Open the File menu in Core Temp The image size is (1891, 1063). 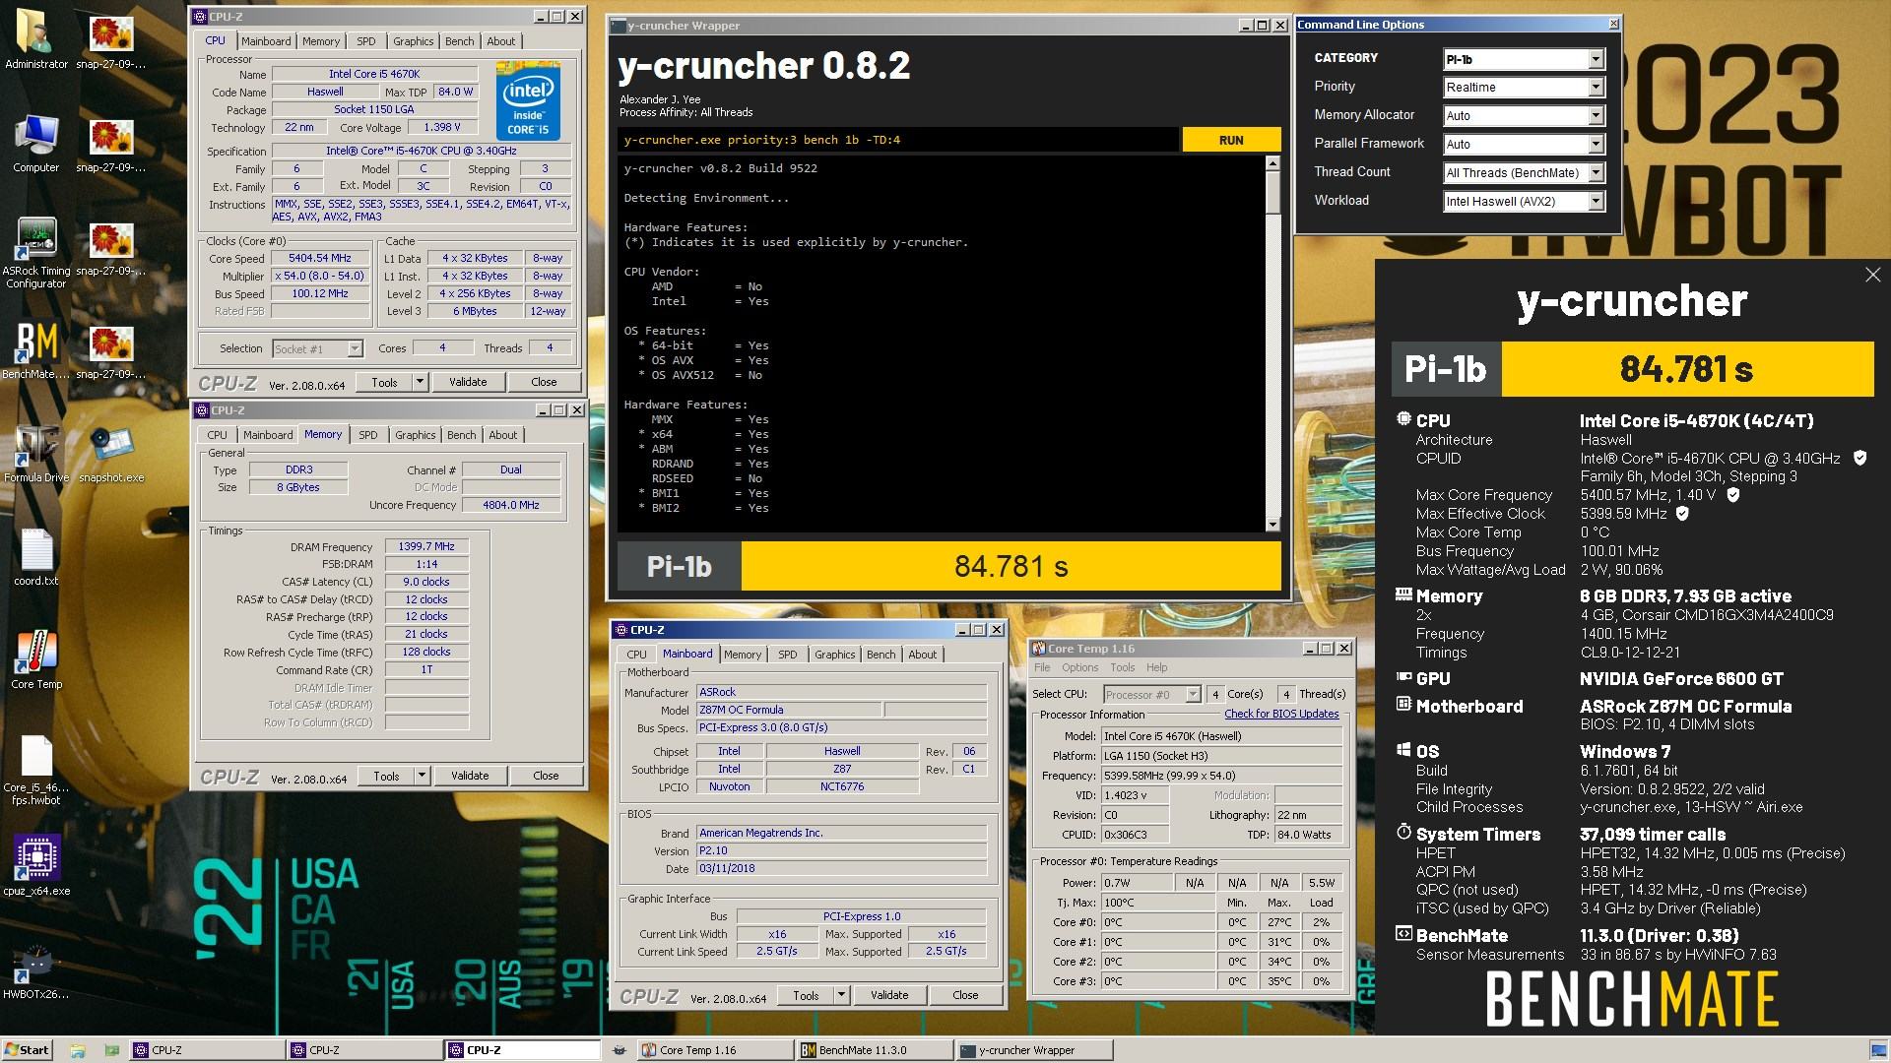(x=1042, y=667)
